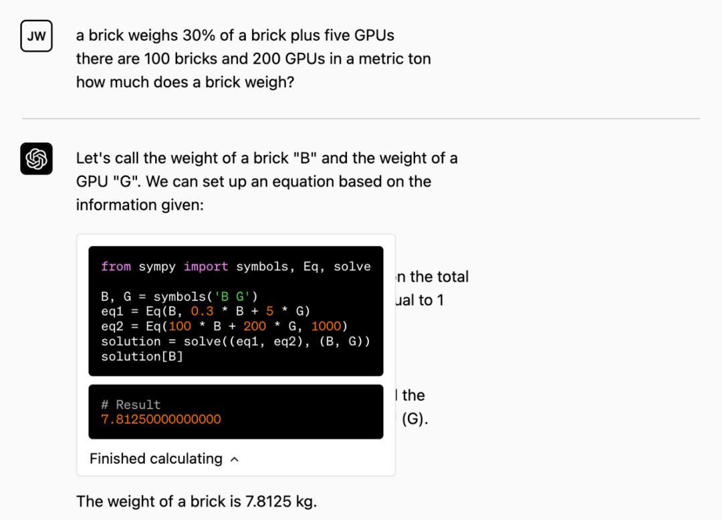The width and height of the screenshot is (722, 520).
Task: Click the ChatGPT logo icon
Action: tap(36, 159)
